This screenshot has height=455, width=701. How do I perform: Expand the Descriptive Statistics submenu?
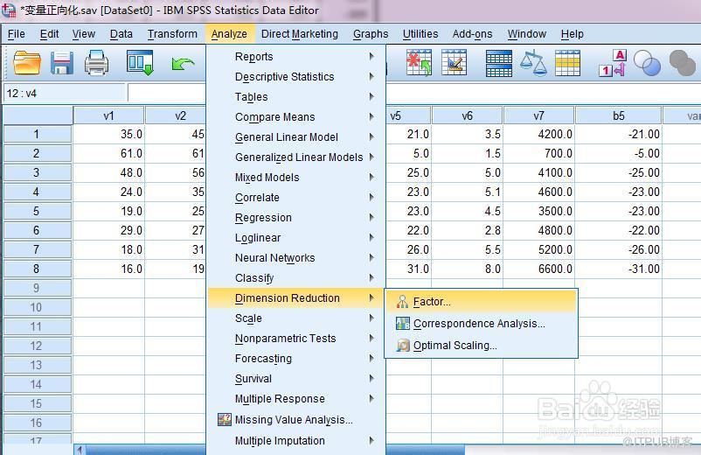(x=284, y=77)
